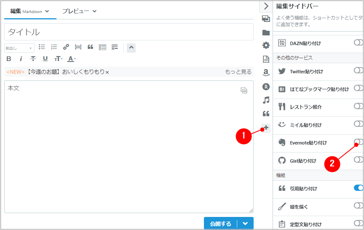Click the body textarea resize handle
This screenshot has width=364, height=230.
[251, 211]
